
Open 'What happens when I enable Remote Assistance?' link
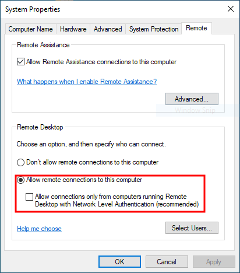pyautogui.click(x=87, y=82)
